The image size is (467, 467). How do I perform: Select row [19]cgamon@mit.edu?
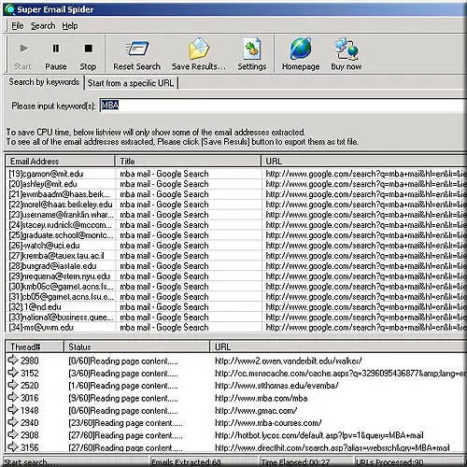click(235, 174)
